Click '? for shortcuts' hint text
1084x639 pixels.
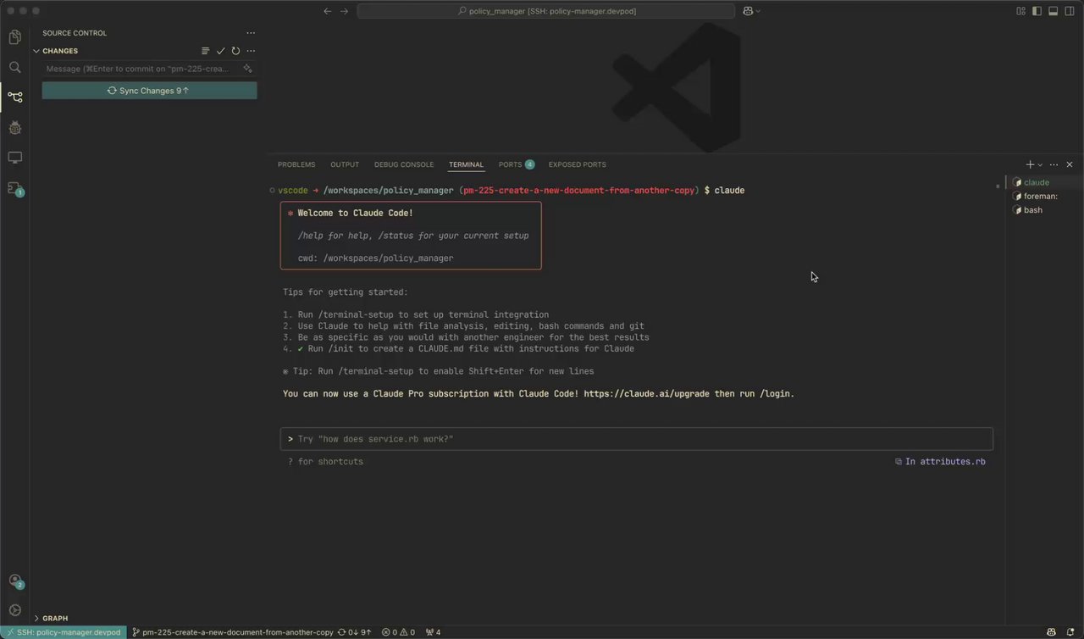pyautogui.click(x=325, y=462)
